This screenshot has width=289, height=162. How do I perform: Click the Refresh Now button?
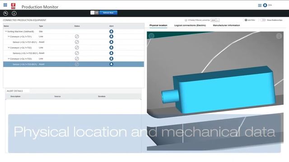tap(108, 13)
